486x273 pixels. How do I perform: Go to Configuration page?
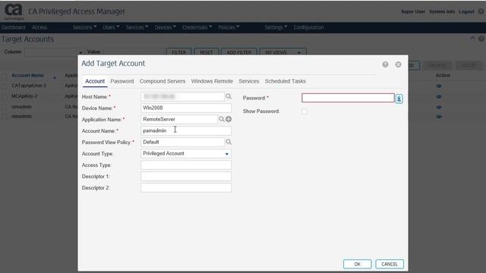tap(308, 27)
